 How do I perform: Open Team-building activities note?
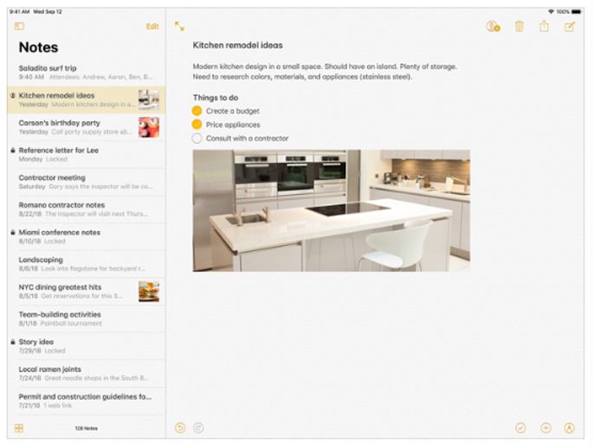(x=87, y=319)
